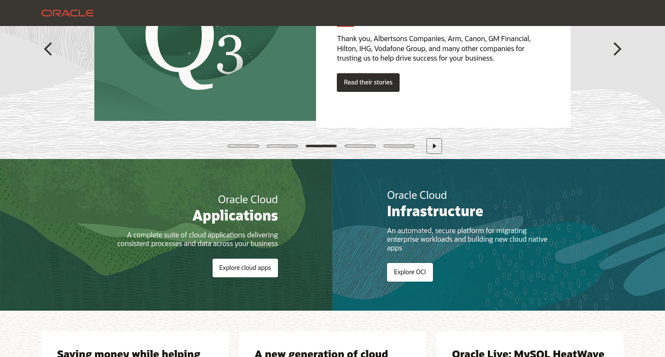Click the Oracle Cloud Applications heading
Viewport: 665px width, 357px height.
pyautogui.click(x=235, y=208)
